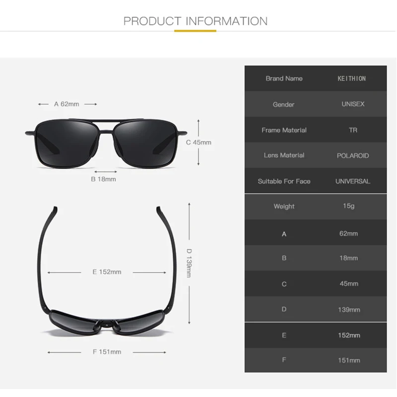
Task: Click the 62mm value in table row A
Action: (x=349, y=233)
